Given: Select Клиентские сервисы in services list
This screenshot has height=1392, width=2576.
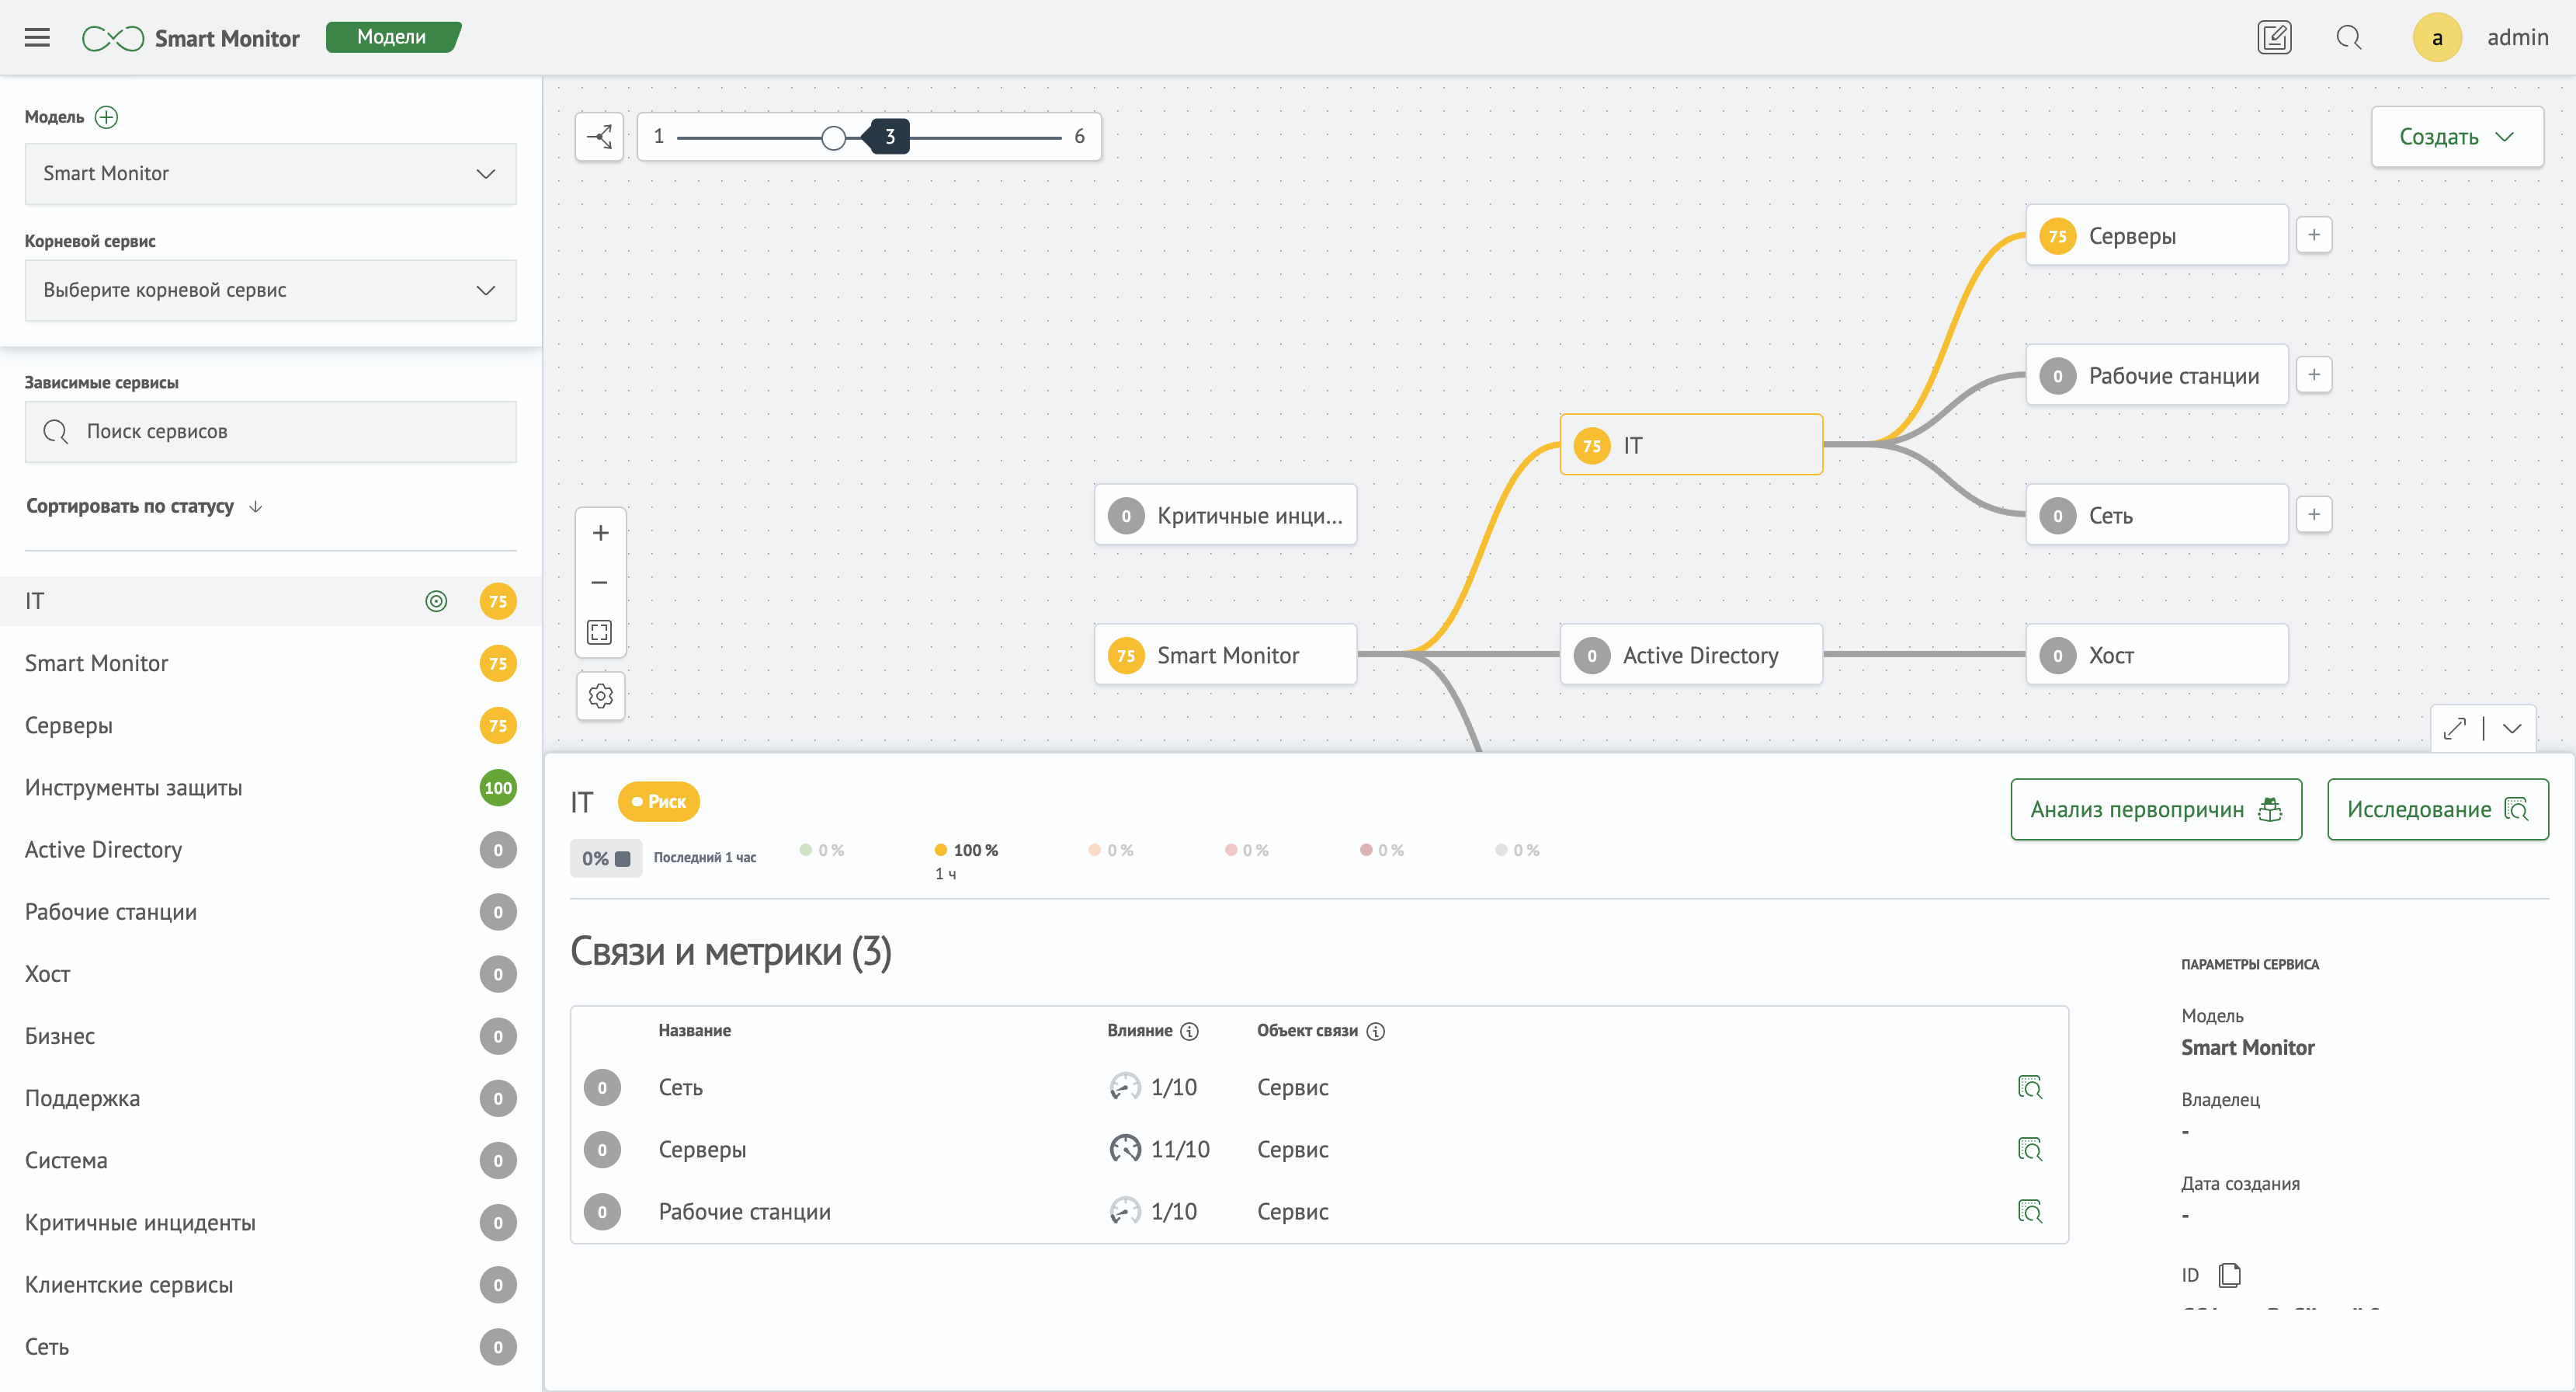Looking at the screenshot, I should click(270, 1284).
